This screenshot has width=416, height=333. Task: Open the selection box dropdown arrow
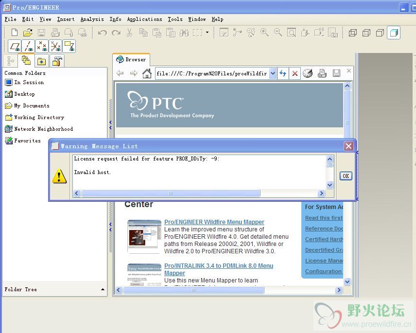(x=207, y=33)
